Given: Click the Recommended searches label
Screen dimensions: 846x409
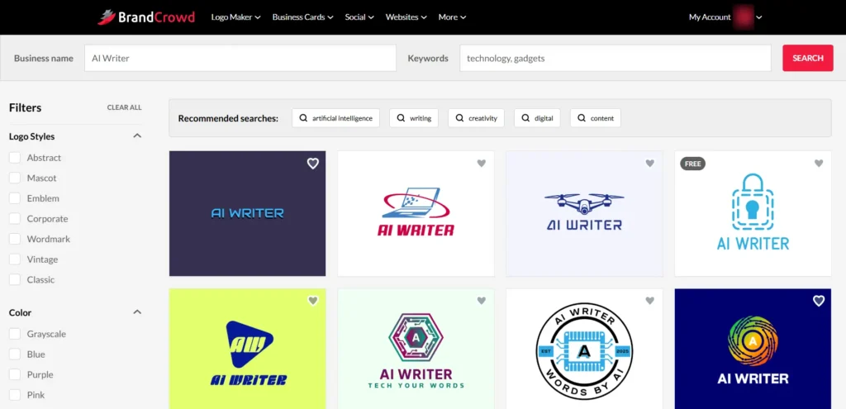Looking at the screenshot, I should tap(228, 118).
